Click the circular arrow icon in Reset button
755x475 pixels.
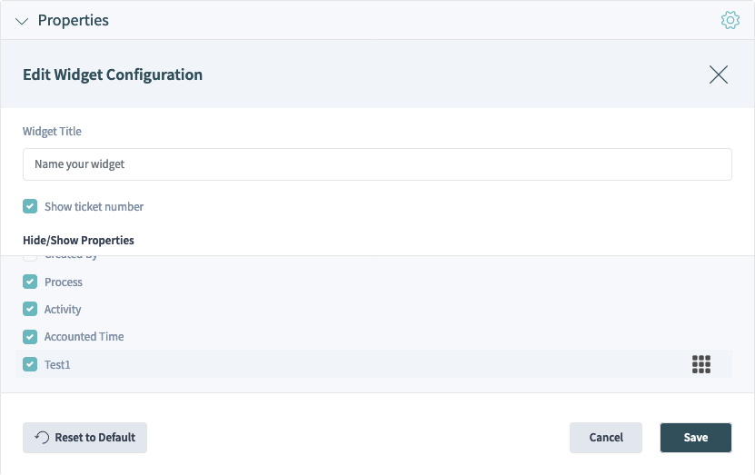click(42, 438)
